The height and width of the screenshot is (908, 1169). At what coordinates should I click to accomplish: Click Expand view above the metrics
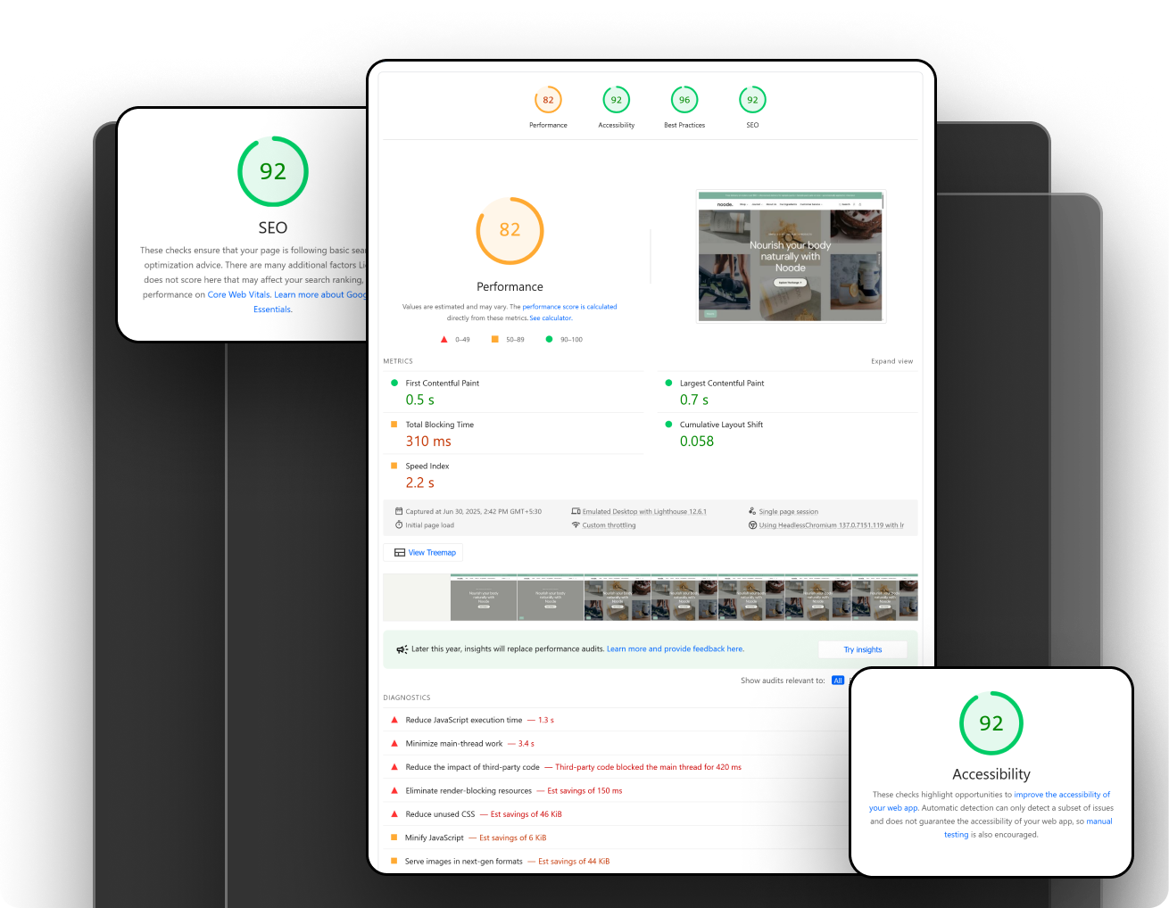point(891,361)
